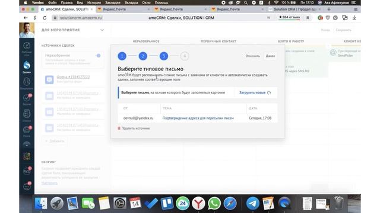
Task: Open the WA messenger sidebar icon
Action: coord(27,171)
